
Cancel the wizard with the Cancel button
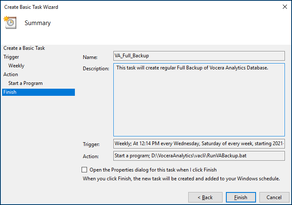(x=274, y=197)
